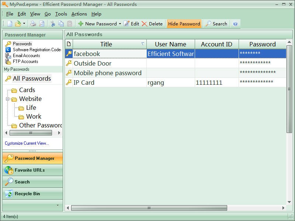
Task: Open the View menu
Action: click(35, 14)
